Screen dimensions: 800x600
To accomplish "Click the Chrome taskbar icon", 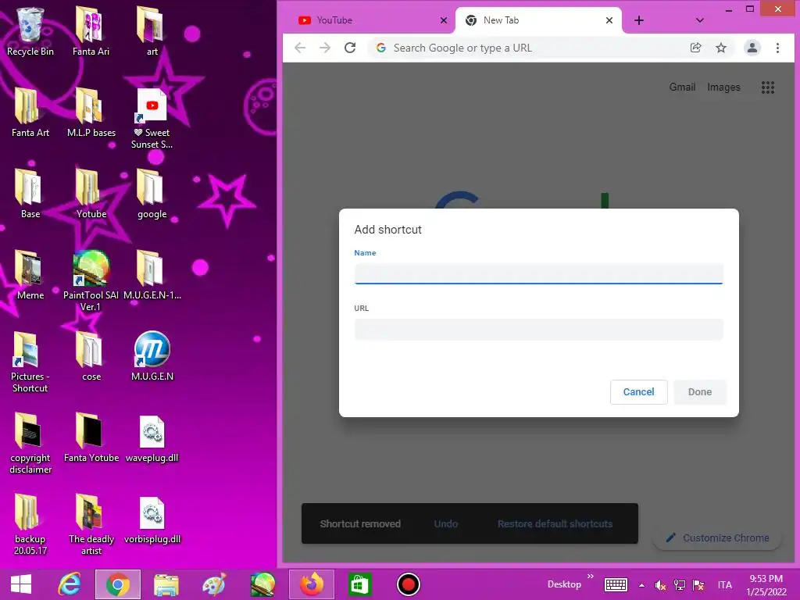I will [118, 584].
